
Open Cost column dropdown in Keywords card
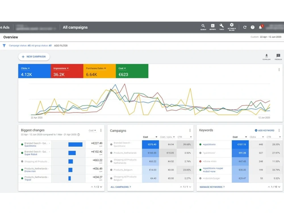tap(240, 137)
